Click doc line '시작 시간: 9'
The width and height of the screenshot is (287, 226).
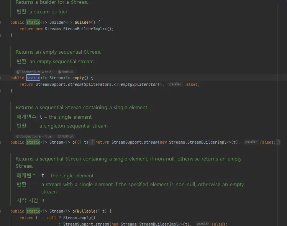tap(30, 200)
